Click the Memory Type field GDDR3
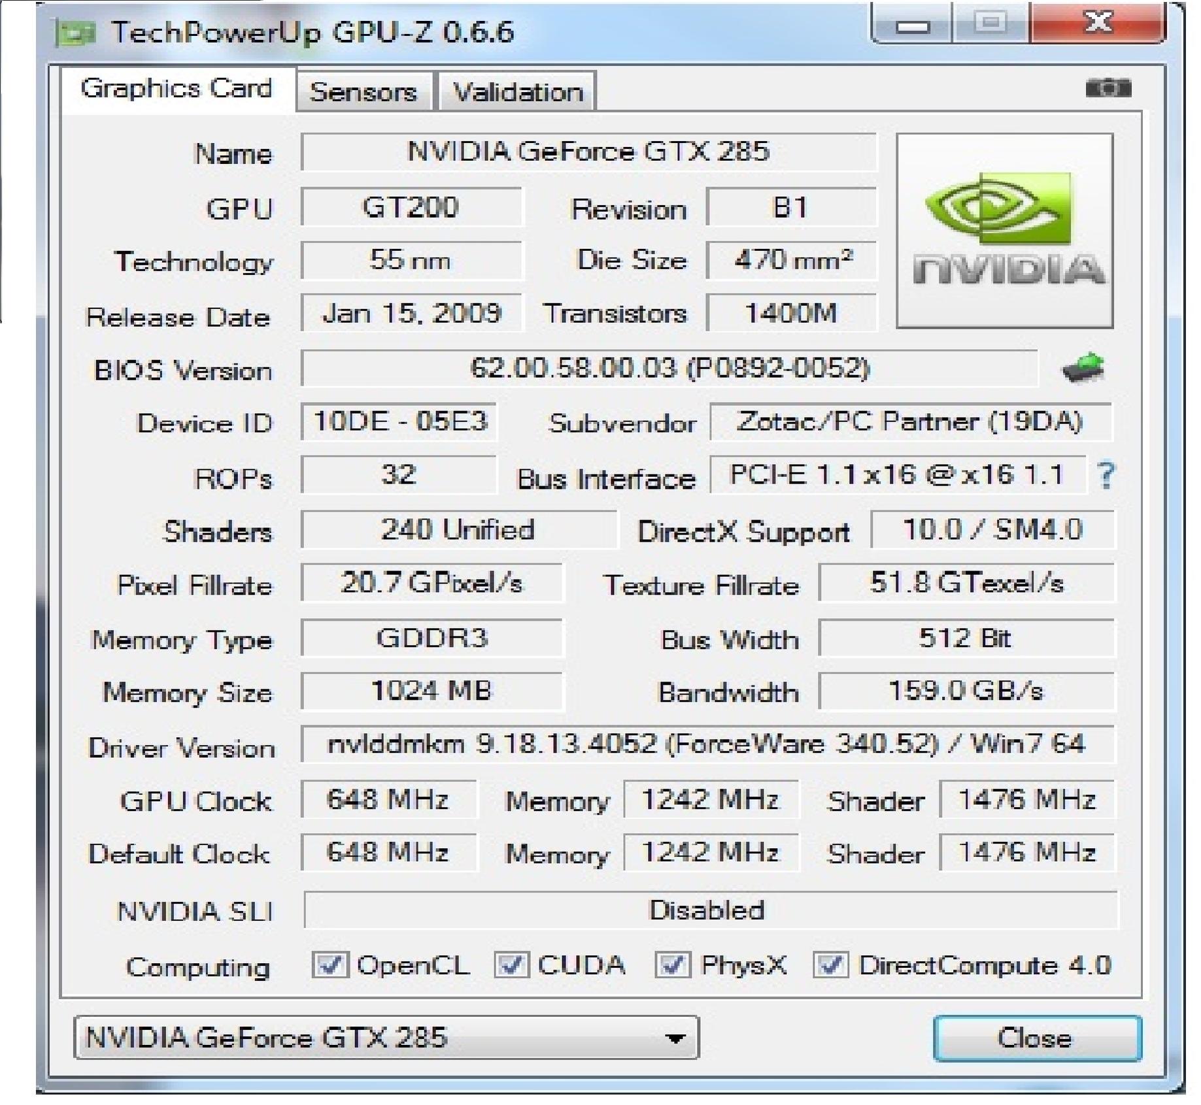 tap(431, 637)
